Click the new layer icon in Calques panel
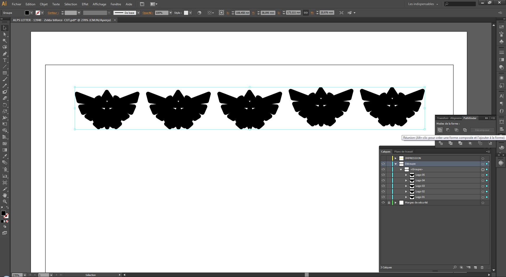Image resolution: width=506 pixels, height=277 pixels. pyautogui.click(x=475, y=268)
